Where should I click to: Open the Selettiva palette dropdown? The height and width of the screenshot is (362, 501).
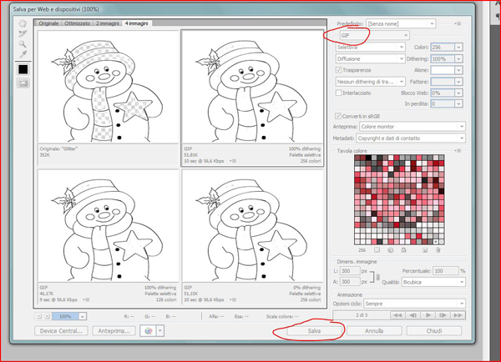(x=370, y=48)
